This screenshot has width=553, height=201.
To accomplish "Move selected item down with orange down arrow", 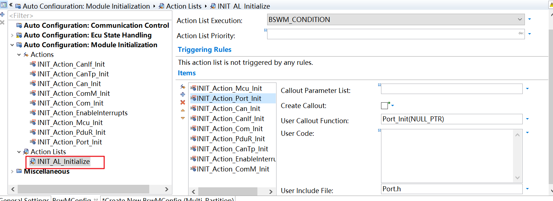I will click(182, 118).
